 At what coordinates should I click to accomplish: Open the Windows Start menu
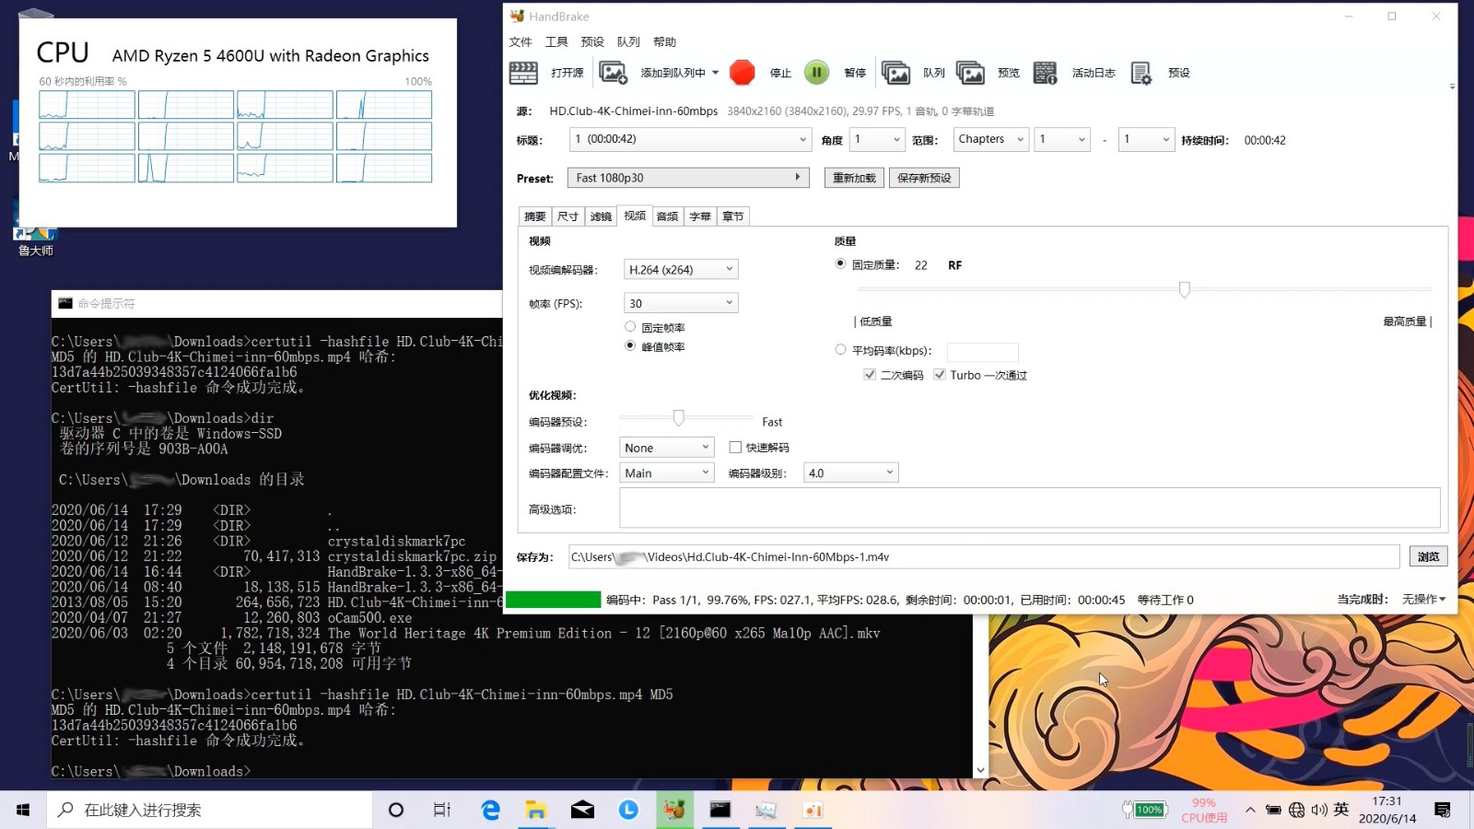click(23, 810)
